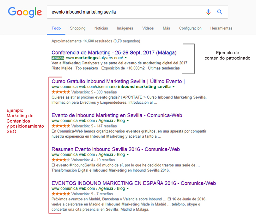Click the Google logo
This screenshot has height=218, width=256.
pos(25,12)
